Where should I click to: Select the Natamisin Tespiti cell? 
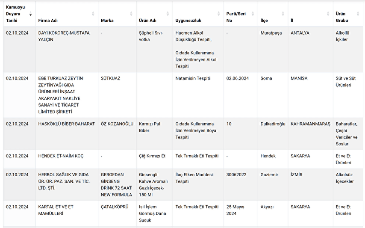(193, 78)
